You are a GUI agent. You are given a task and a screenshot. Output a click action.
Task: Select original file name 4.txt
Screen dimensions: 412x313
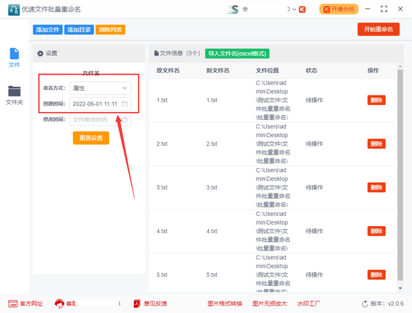162,231
